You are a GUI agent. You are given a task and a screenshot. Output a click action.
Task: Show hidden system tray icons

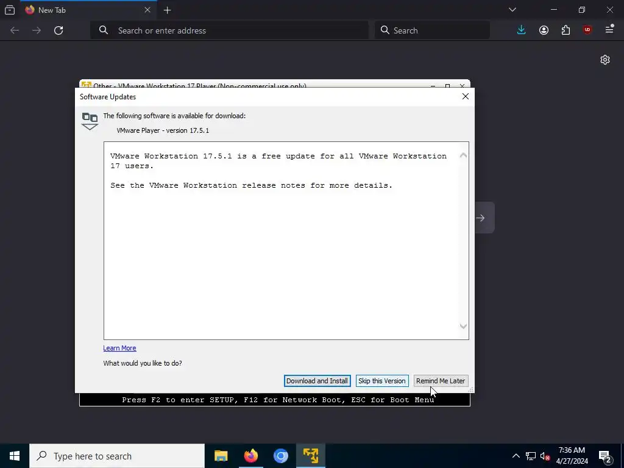[x=516, y=456]
